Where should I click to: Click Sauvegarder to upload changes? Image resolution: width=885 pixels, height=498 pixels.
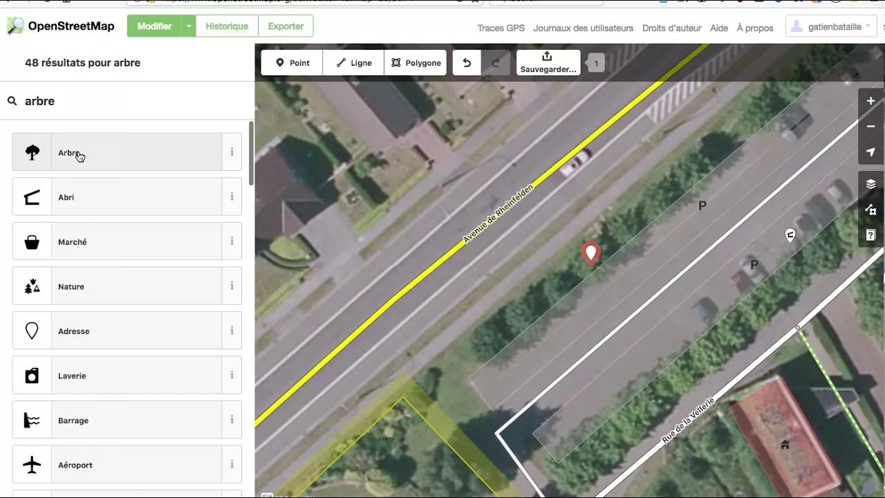pos(548,62)
